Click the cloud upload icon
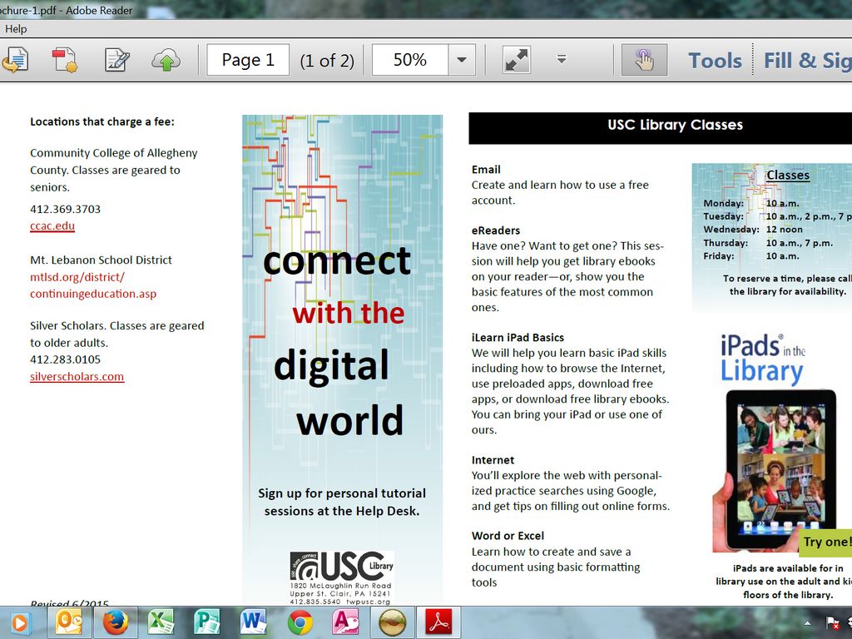The width and height of the screenshot is (852, 639). 166,60
